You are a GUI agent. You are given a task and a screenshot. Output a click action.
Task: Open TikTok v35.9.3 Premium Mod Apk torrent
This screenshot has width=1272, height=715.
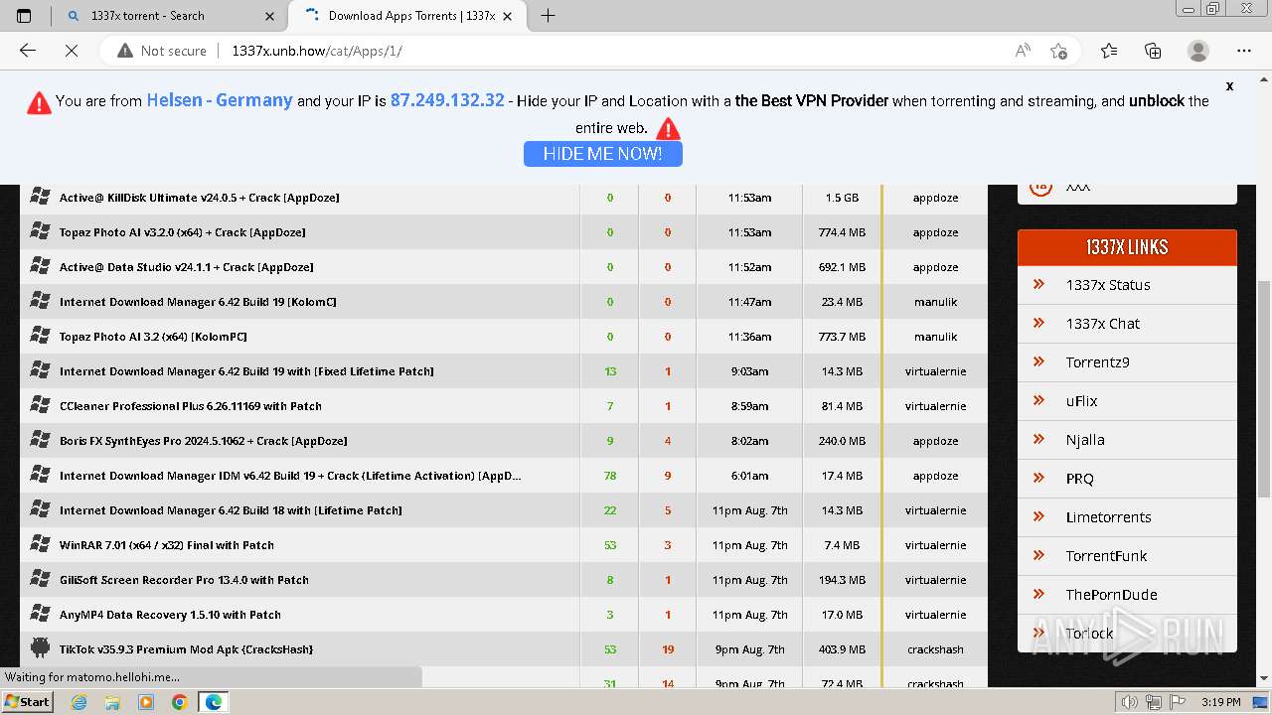coord(186,649)
